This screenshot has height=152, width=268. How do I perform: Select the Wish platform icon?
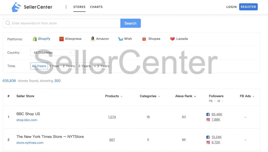(120, 39)
